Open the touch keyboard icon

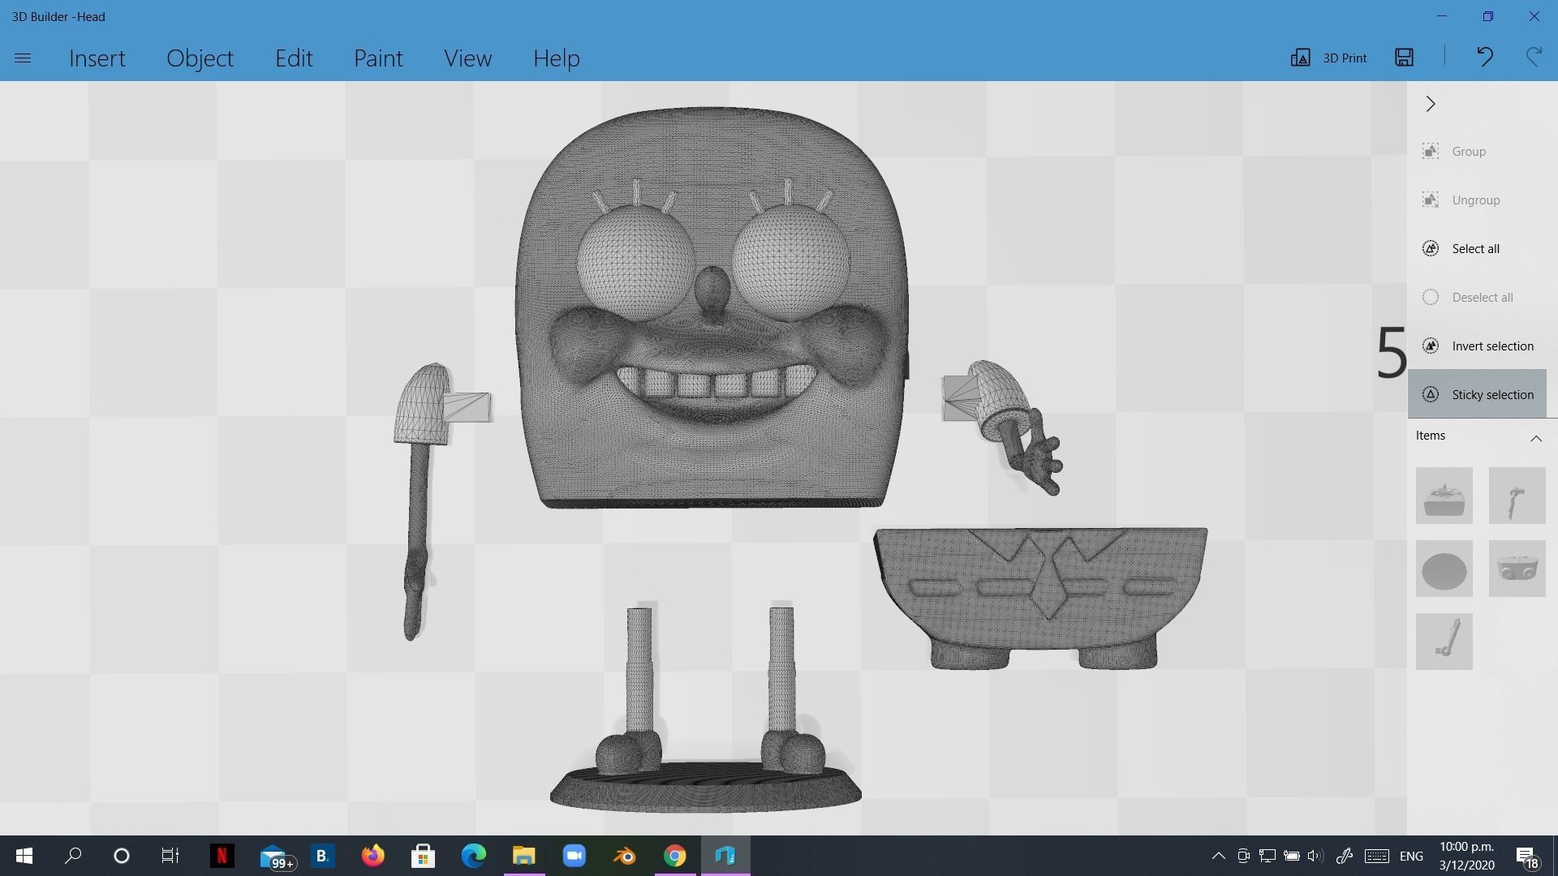pos(1376,856)
